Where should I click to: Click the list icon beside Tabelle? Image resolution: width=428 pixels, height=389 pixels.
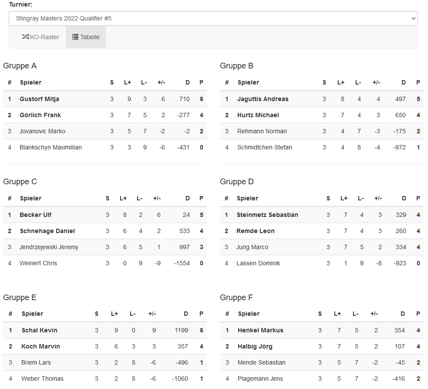tap(75, 37)
